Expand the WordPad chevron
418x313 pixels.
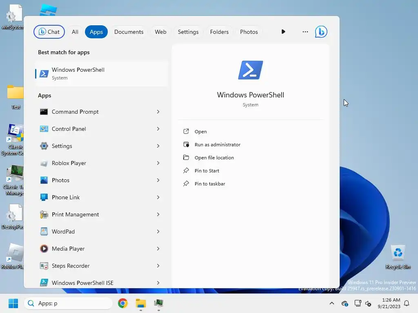click(158, 231)
